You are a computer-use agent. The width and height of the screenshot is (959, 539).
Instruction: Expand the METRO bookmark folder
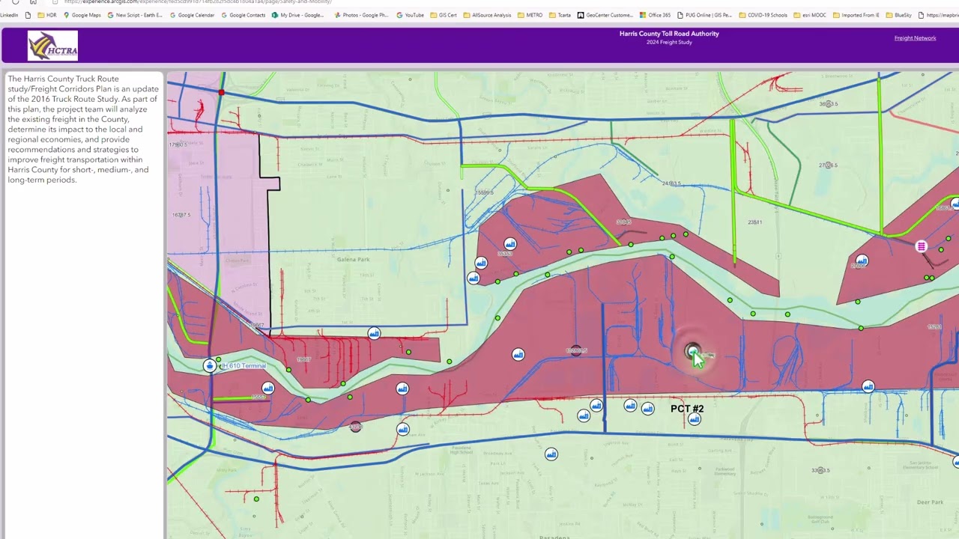530,15
